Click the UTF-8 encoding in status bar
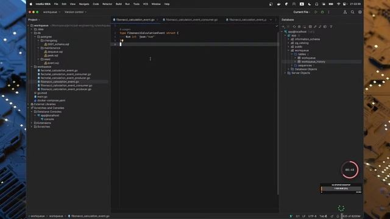This screenshot has height=219, width=390. coord(312,217)
